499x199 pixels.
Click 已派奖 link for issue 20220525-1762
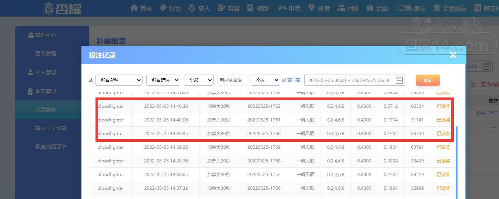click(x=443, y=106)
